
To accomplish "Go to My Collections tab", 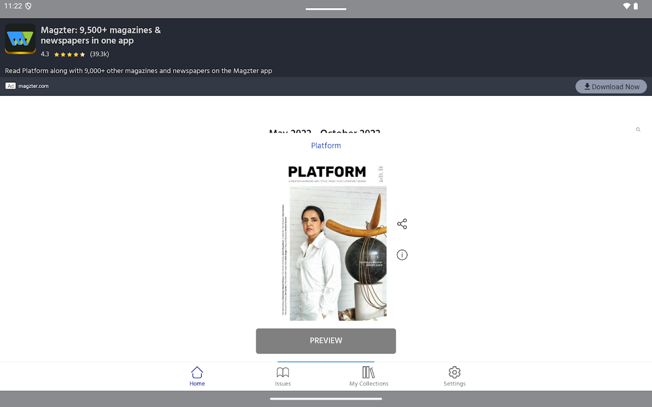I will click(369, 376).
